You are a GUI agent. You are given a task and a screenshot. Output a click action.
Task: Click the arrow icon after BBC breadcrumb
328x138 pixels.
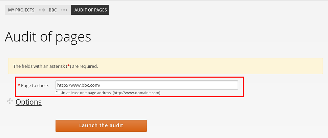(64, 10)
